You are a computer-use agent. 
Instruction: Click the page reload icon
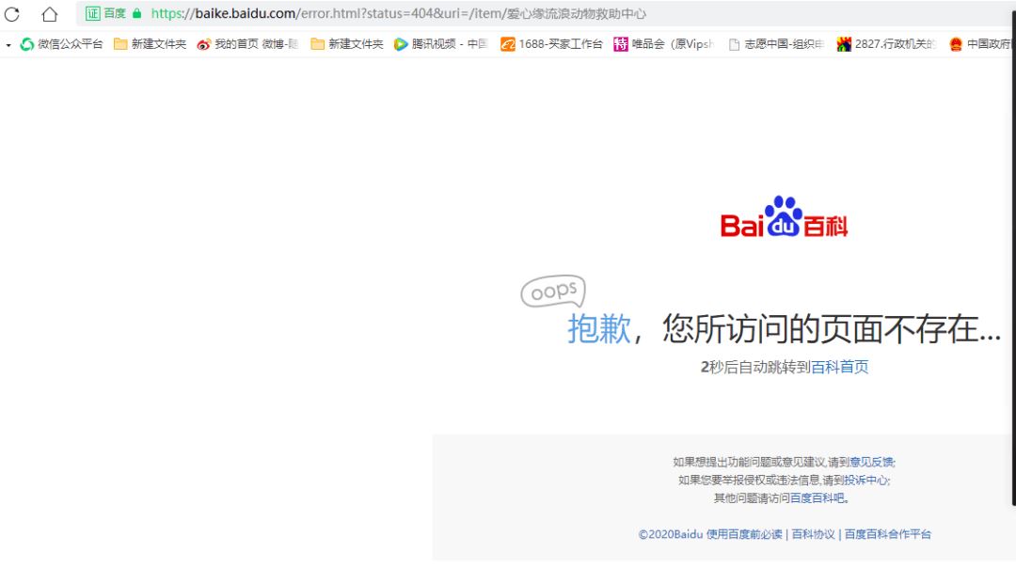coord(13,13)
